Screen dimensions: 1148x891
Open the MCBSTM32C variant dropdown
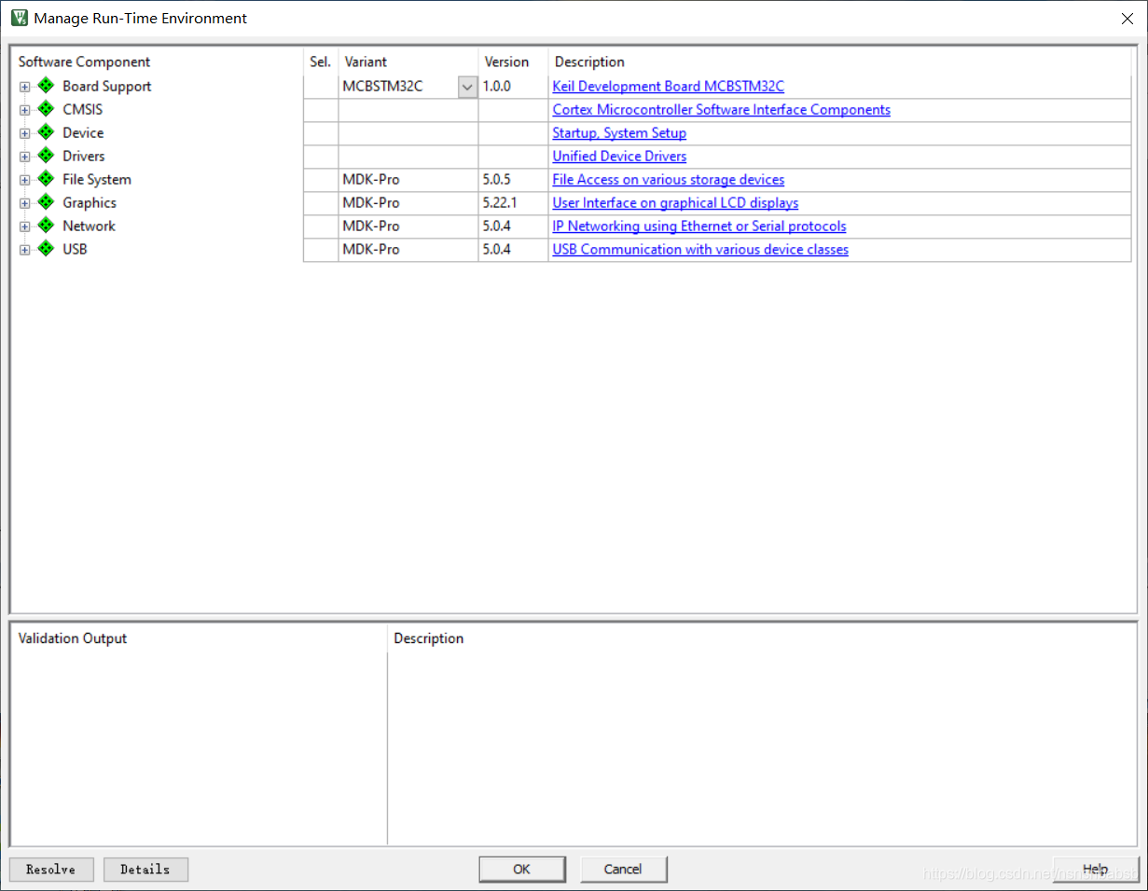467,87
